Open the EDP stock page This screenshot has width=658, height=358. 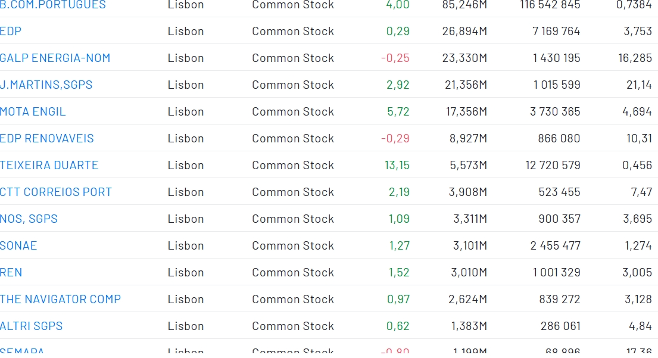(x=11, y=31)
